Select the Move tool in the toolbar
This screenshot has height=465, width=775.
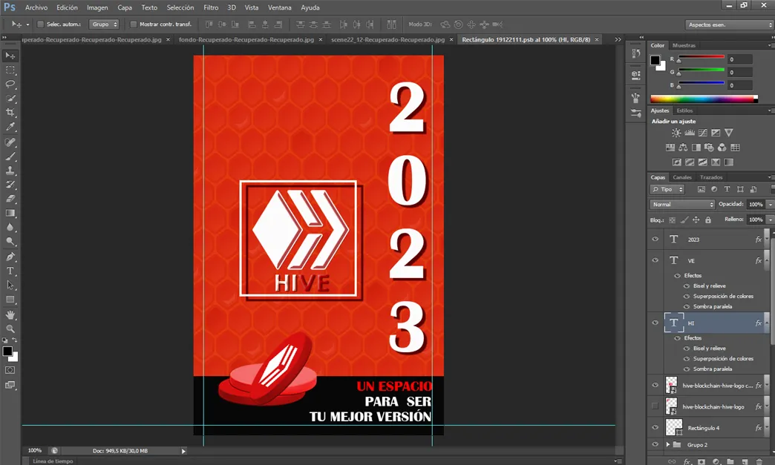(x=10, y=56)
